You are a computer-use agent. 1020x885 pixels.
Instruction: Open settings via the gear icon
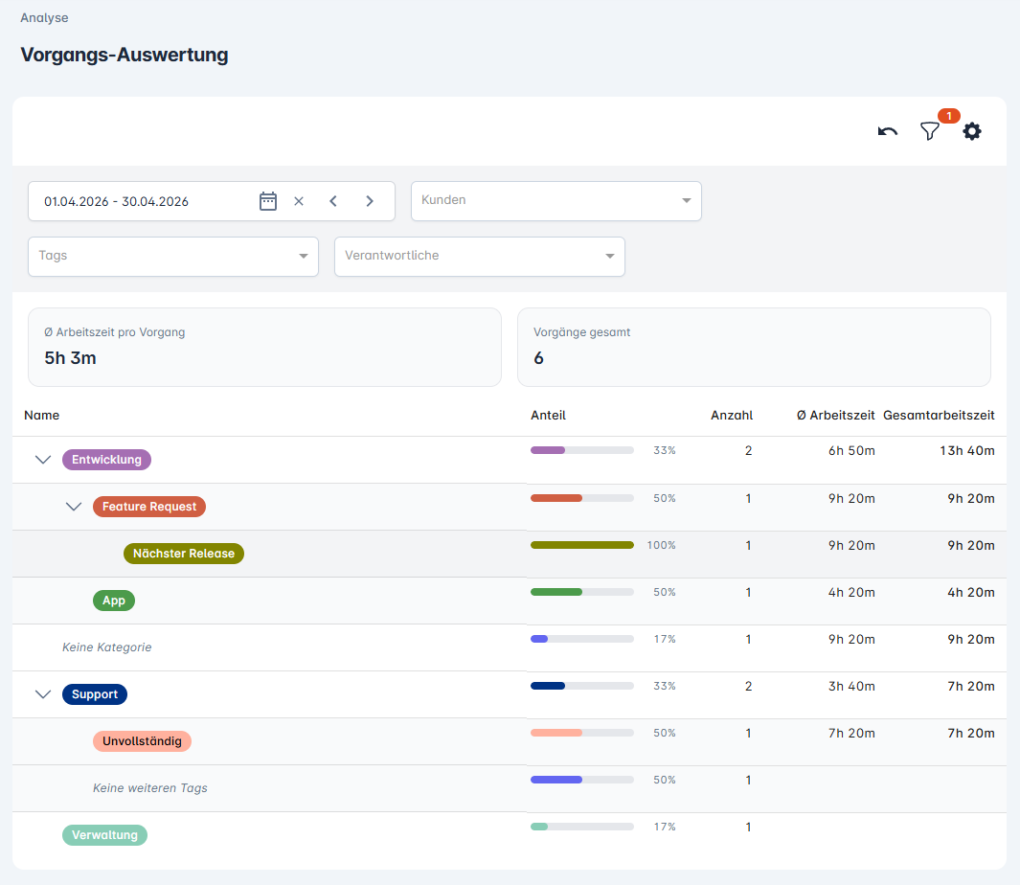972,132
